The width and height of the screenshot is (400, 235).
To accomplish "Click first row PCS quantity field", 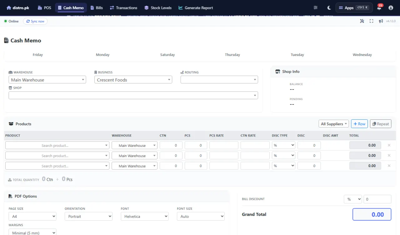I will (196, 145).
